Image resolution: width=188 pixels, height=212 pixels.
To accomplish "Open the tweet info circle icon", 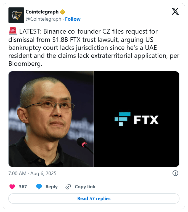I will pos(175,173).
